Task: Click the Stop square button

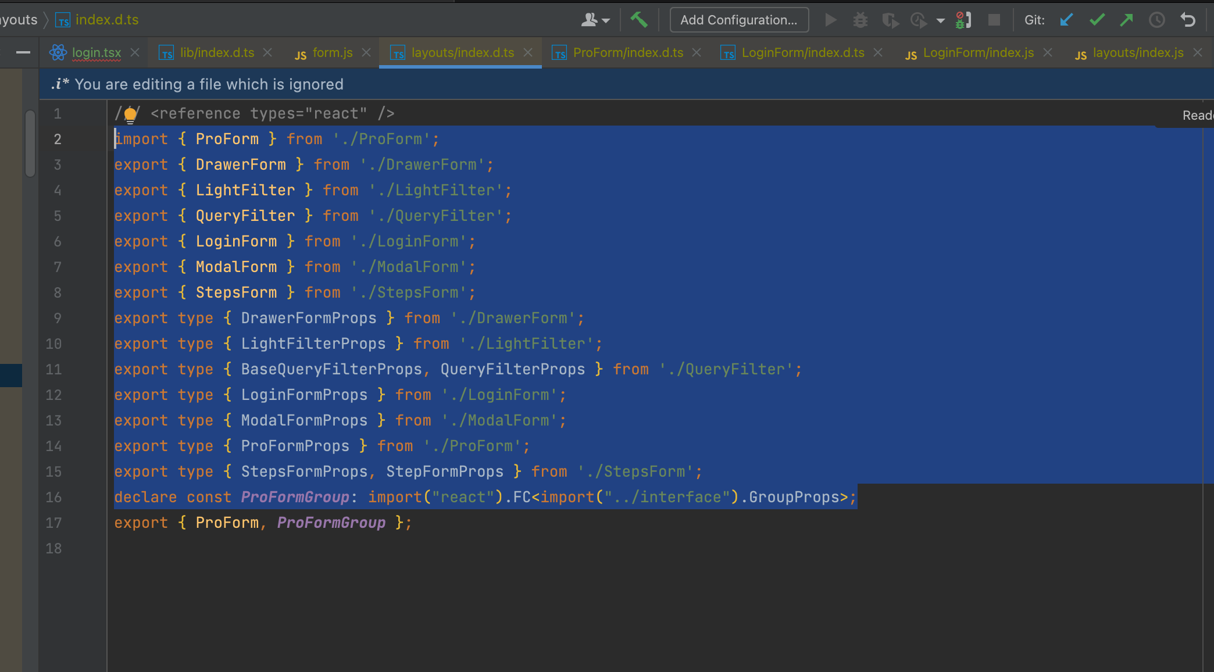Action: point(994,20)
